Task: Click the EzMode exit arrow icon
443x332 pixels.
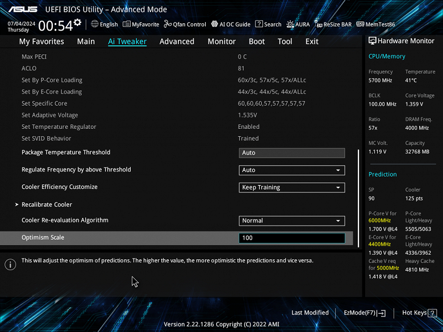Action: tap(382, 313)
